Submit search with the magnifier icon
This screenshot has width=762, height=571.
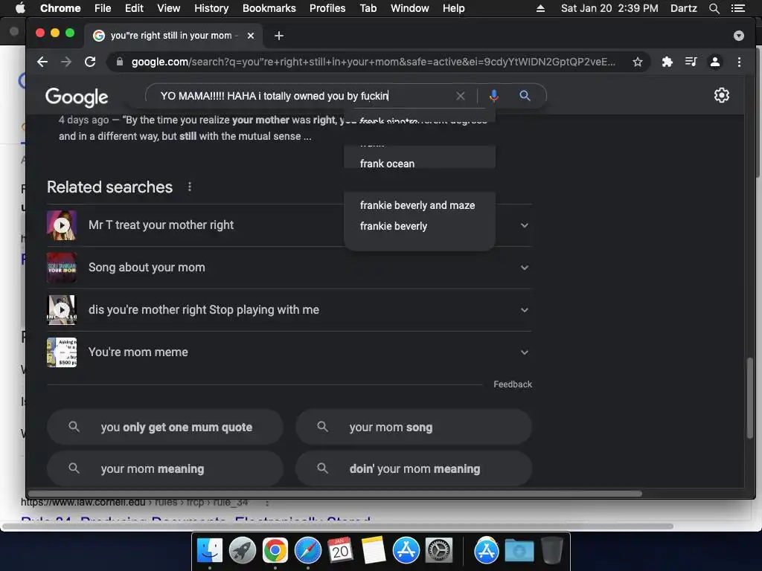click(525, 96)
